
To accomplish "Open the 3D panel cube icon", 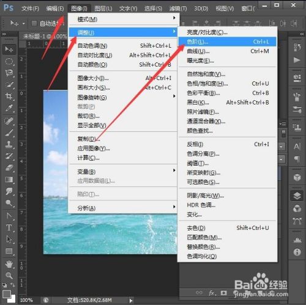I will pyautogui.click(x=297, y=177).
